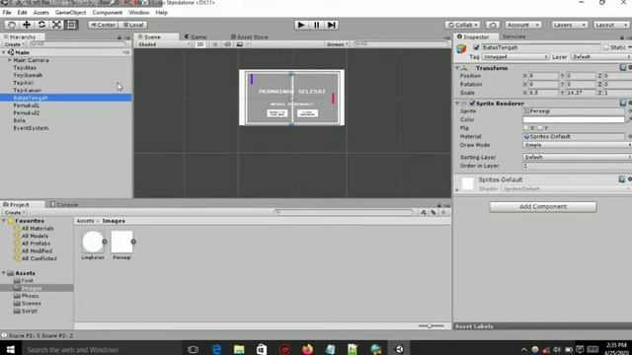The width and height of the screenshot is (632, 355).
Task: Open the cloud services icon
Action: pos(493,25)
